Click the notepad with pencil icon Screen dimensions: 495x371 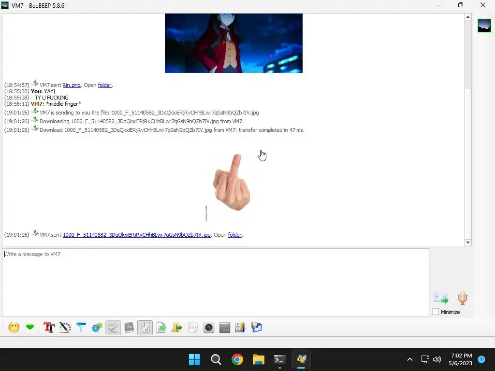[x=240, y=328]
